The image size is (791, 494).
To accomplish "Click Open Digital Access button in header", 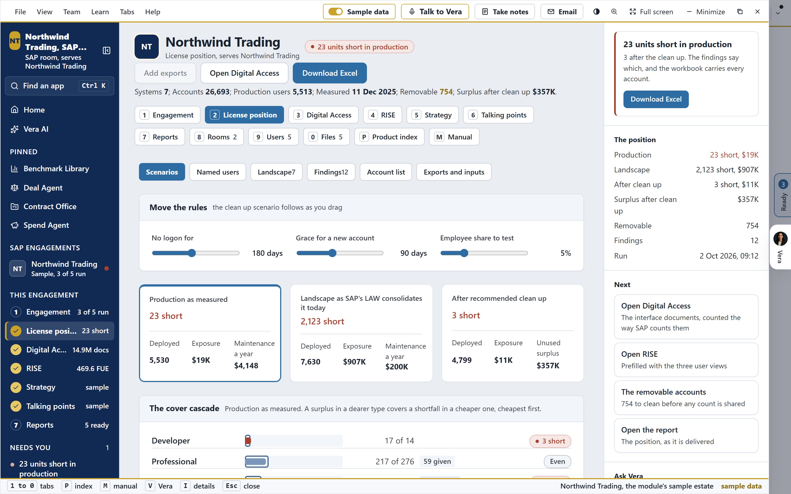I will 244,73.
